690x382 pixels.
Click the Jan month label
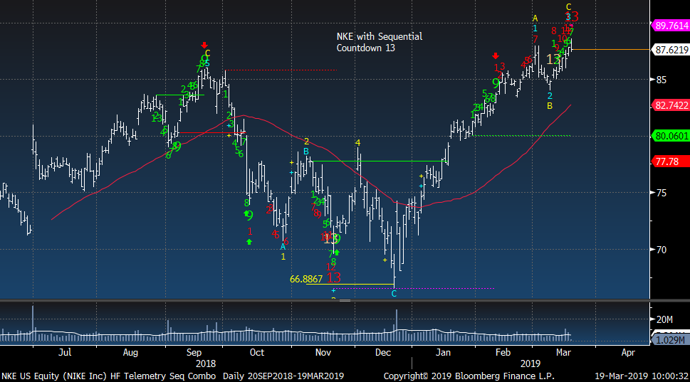tap(443, 352)
